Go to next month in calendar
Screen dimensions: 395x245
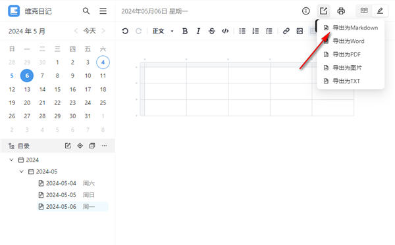tap(103, 31)
